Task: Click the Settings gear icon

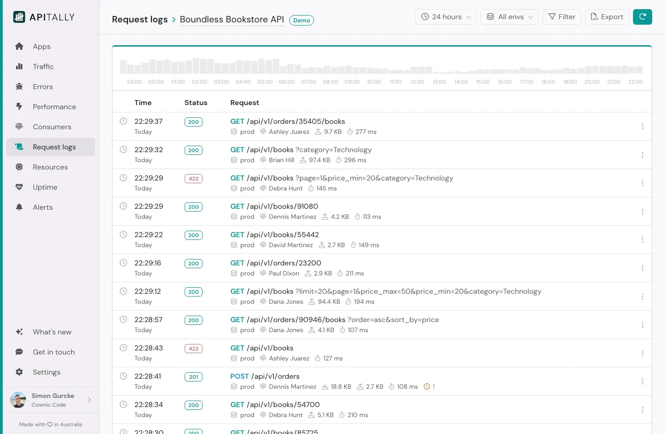Action: coord(19,372)
